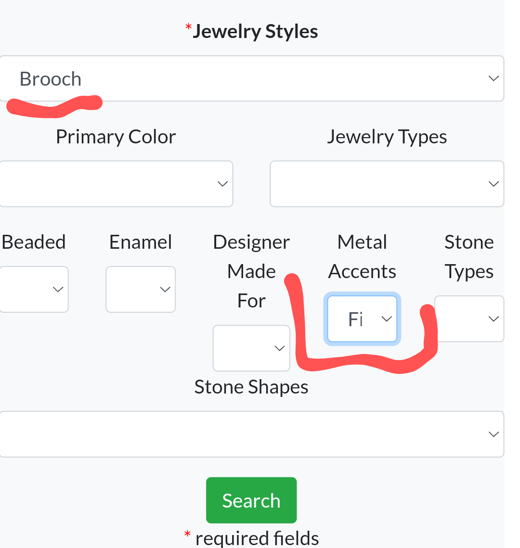Click the Stone Shapes label text
Viewport: 520px width, 548px height.
coord(251,387)
